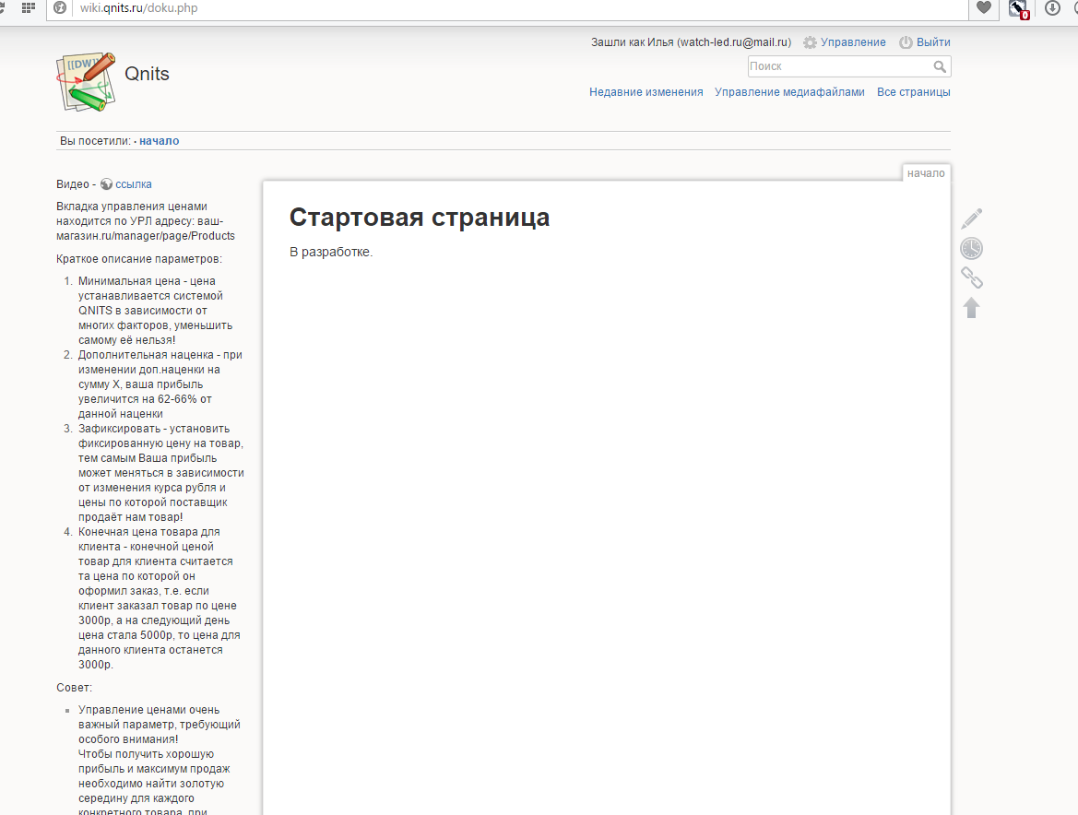1078x815 pixels.
Task: Click the site info globe icon
Action: point(61,8)
